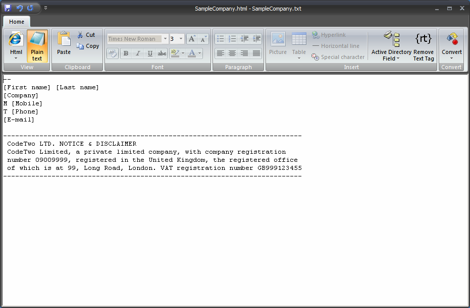Decrease font size with Shrink Font
Screen dimensions: 470x308
[x=203, y=39]
